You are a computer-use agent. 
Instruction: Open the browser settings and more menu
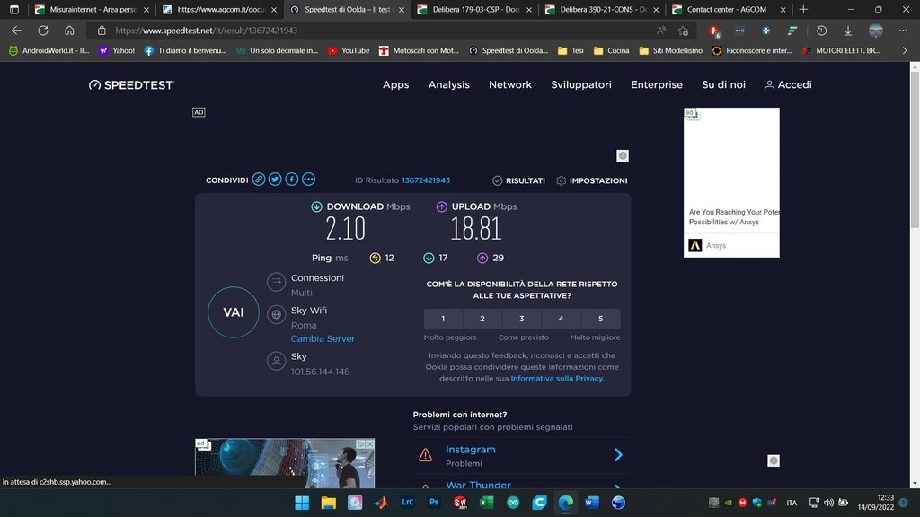pos(903,31)
